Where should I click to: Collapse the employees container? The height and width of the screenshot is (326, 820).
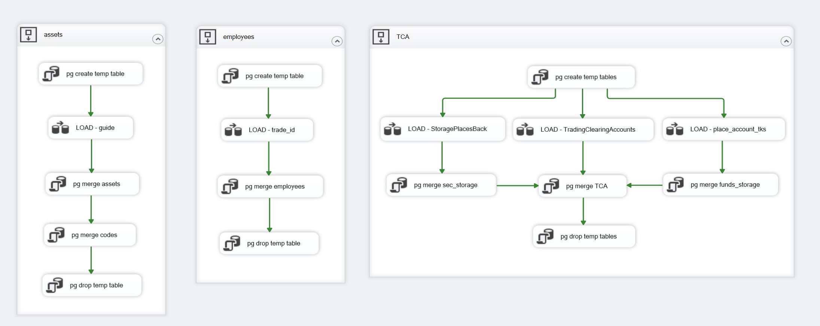pos(337,41)
